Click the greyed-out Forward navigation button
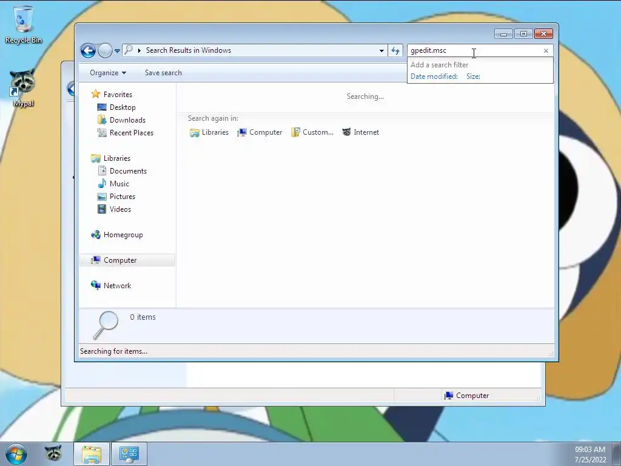The height and width of the screenshot is (466, 621). [105, 50]
